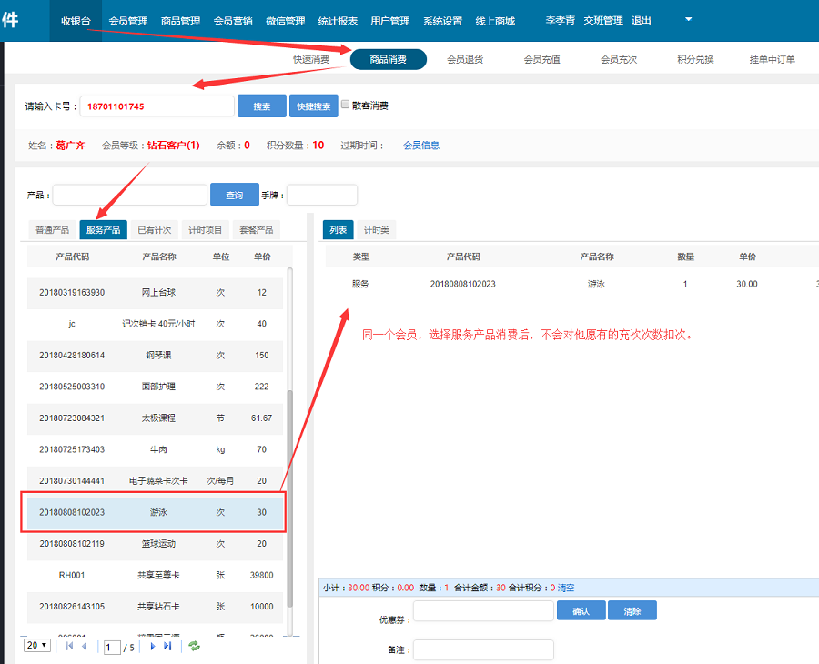Click the 确认 button to confirm the order
The image size is (819, 664).
click(581, 610)
